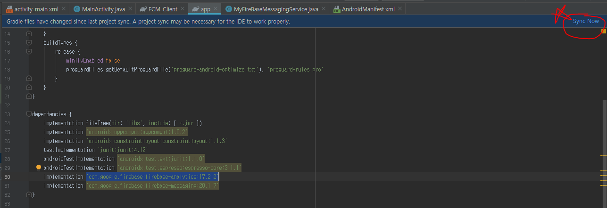This screenshot has width=607, height=208.
Task: Click the firebase-analytics:17.2.2 dependency string
Action: coord(152,177)
